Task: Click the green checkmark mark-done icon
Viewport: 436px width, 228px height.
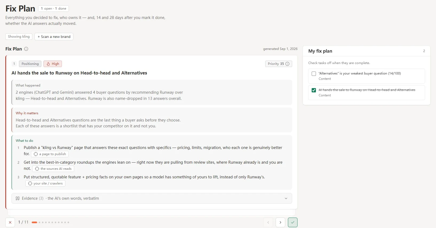Action: (293, 222)
